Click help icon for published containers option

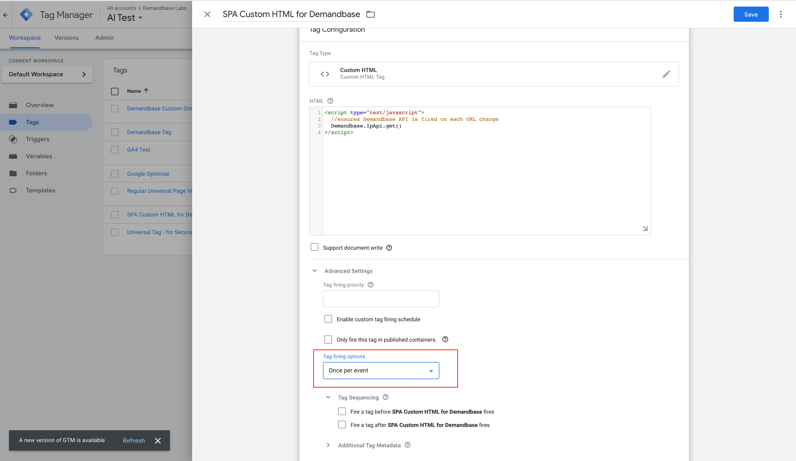pyautogui.click(x=445, y=339)
